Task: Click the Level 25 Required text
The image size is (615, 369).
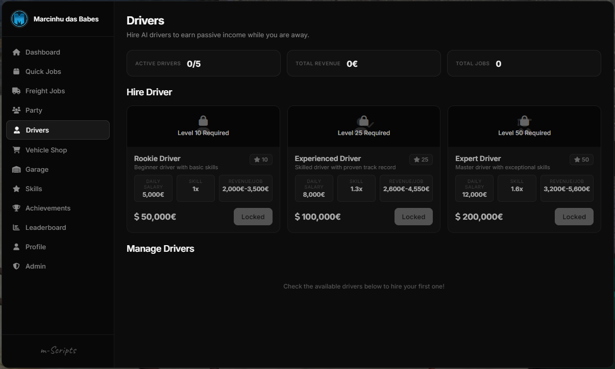Action: [364, 133]
